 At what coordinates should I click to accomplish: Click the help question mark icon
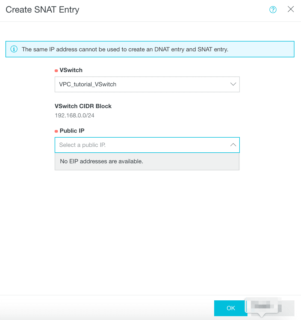click(273, 10)
